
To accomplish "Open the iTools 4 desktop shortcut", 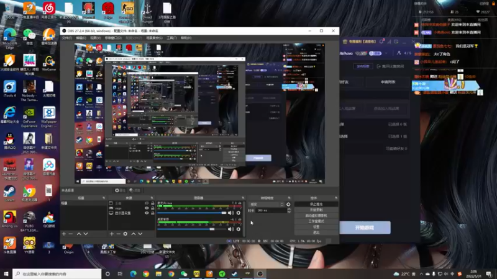I will click(9, 89).
